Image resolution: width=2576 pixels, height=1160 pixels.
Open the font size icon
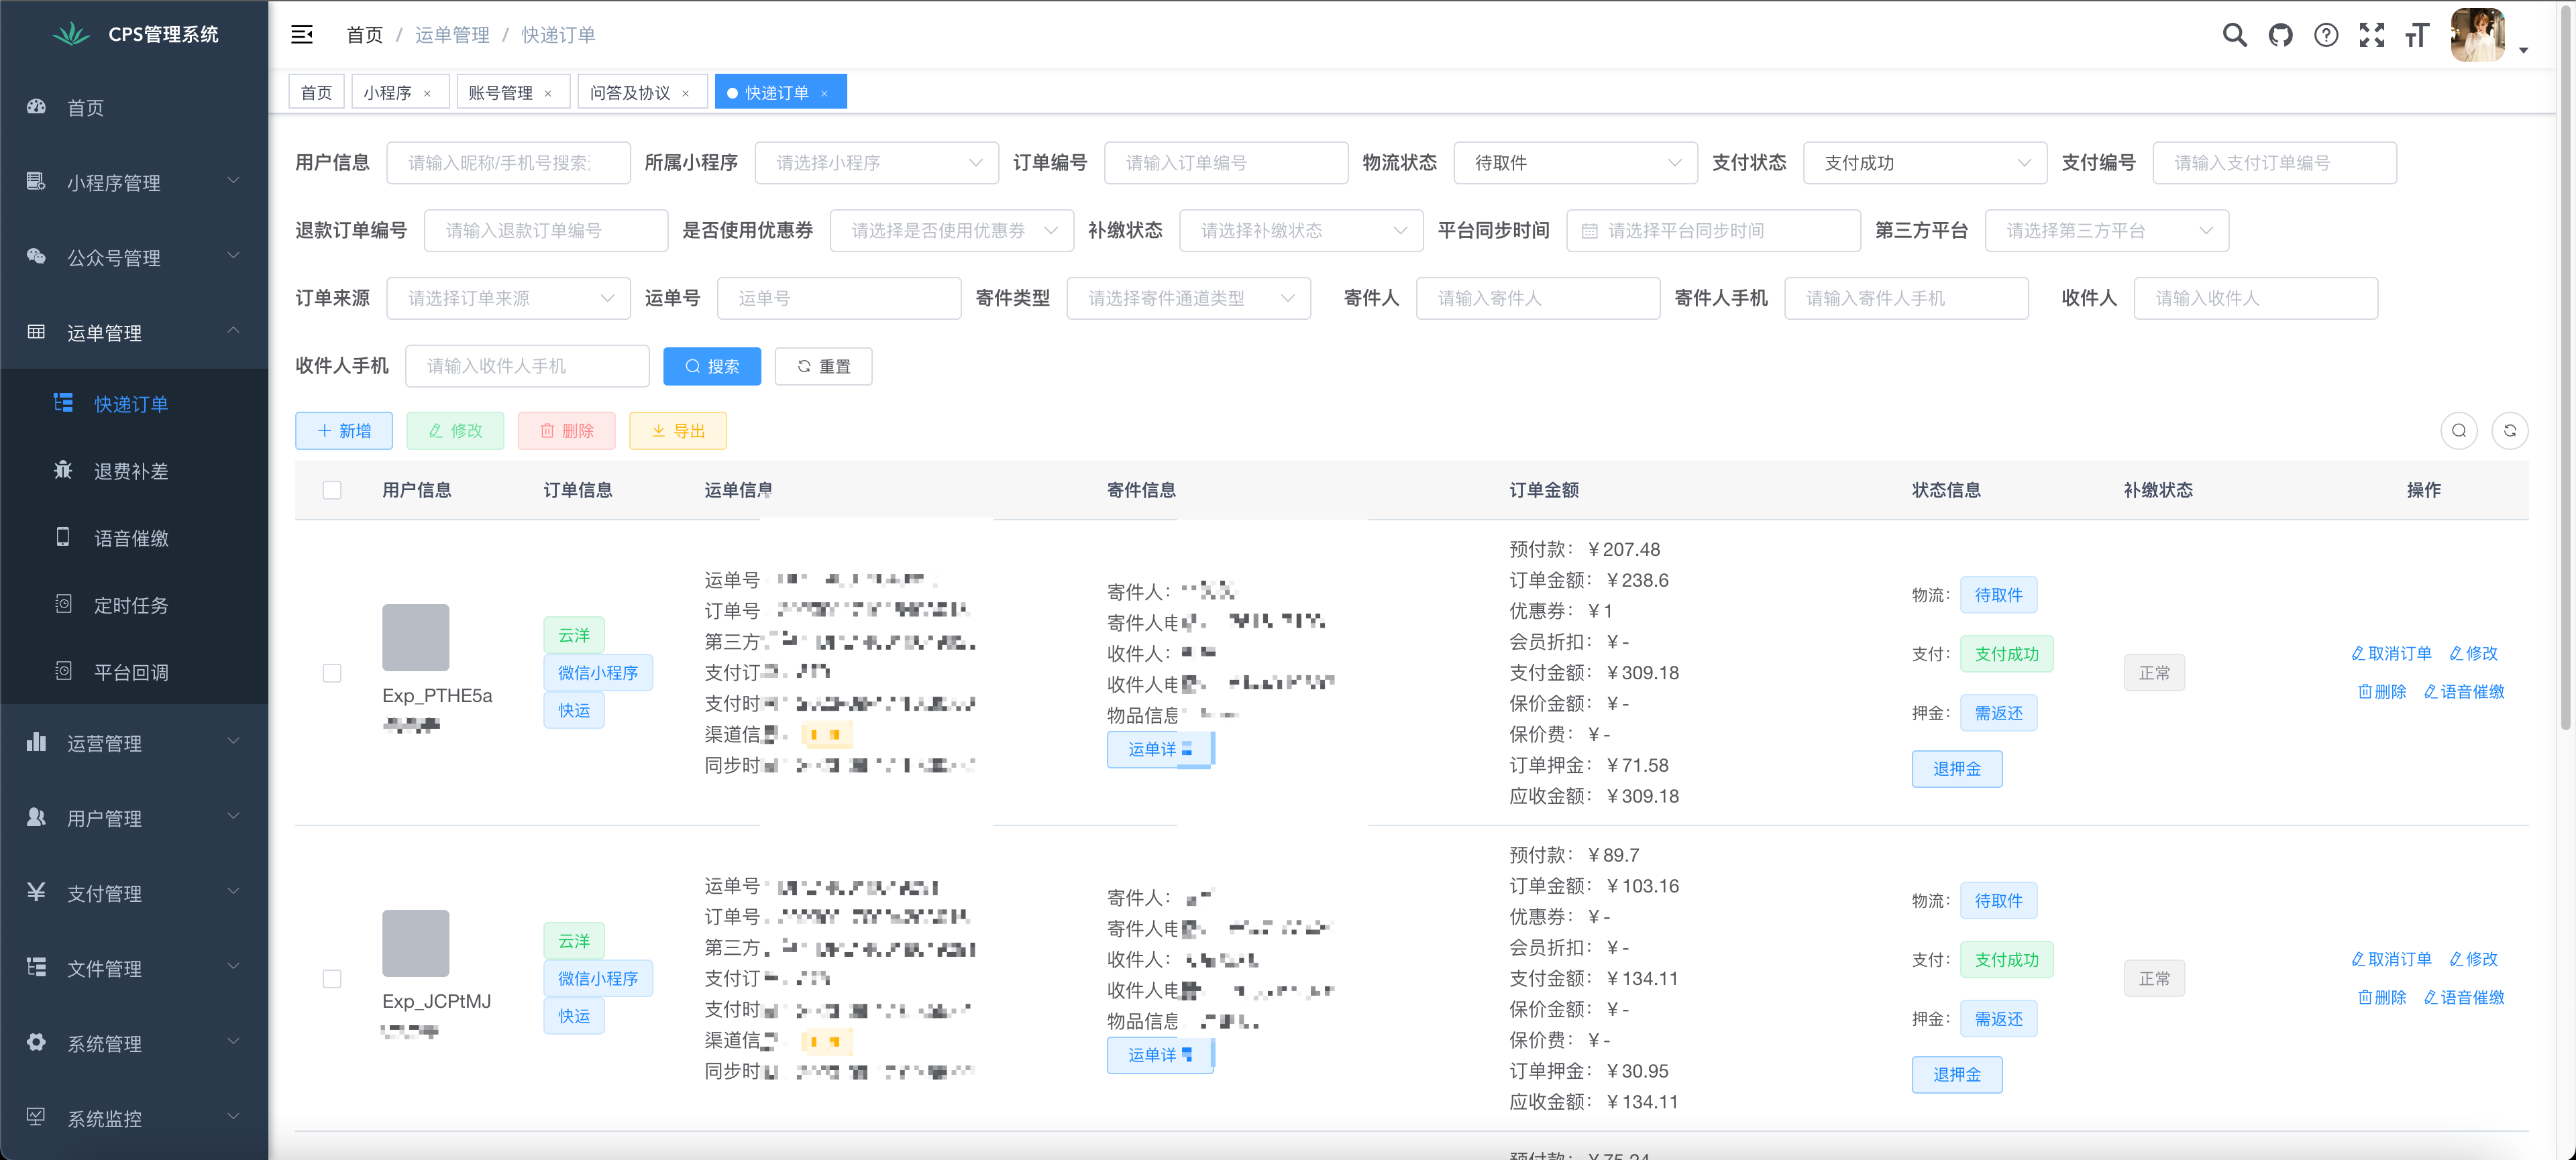(x=2417, y=36)
